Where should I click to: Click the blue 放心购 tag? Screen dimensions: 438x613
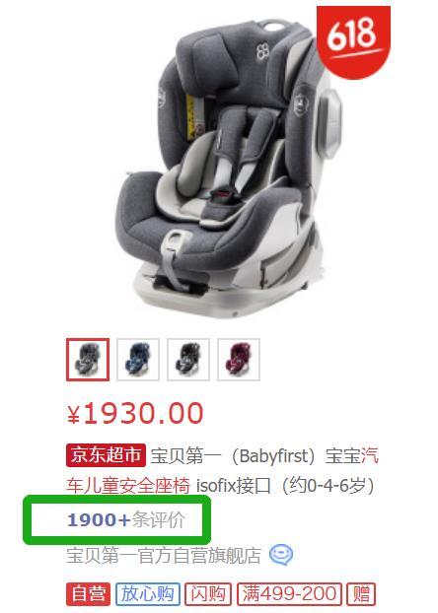pyautogui.click(x=148, y=594)
